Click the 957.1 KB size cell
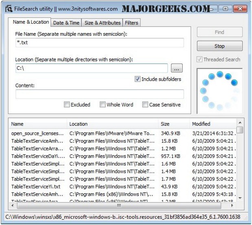The height and width of the screenshot is (225, 252). [x=171, y=156]
